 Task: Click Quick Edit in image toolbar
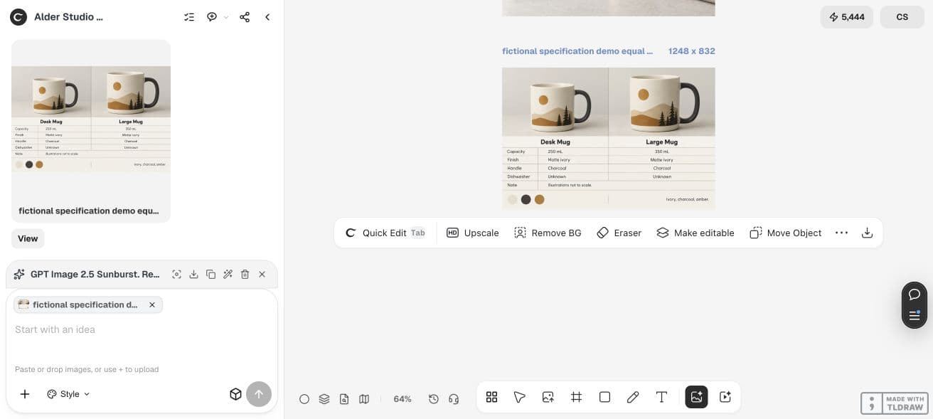click(385, 233)
